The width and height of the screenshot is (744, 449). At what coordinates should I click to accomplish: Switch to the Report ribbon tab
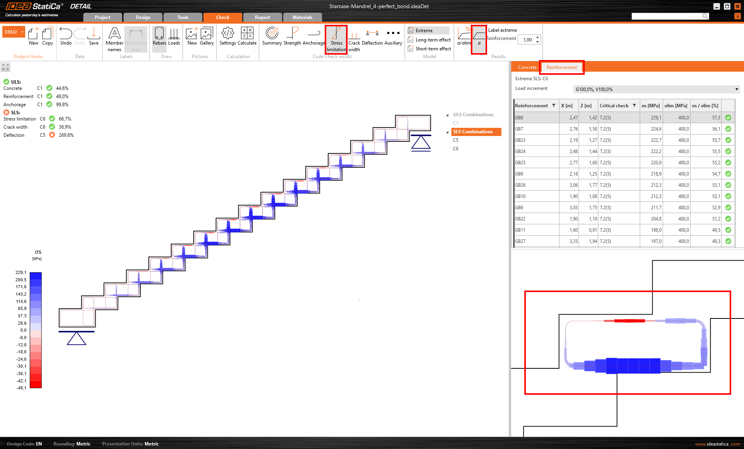pos(262,17)
